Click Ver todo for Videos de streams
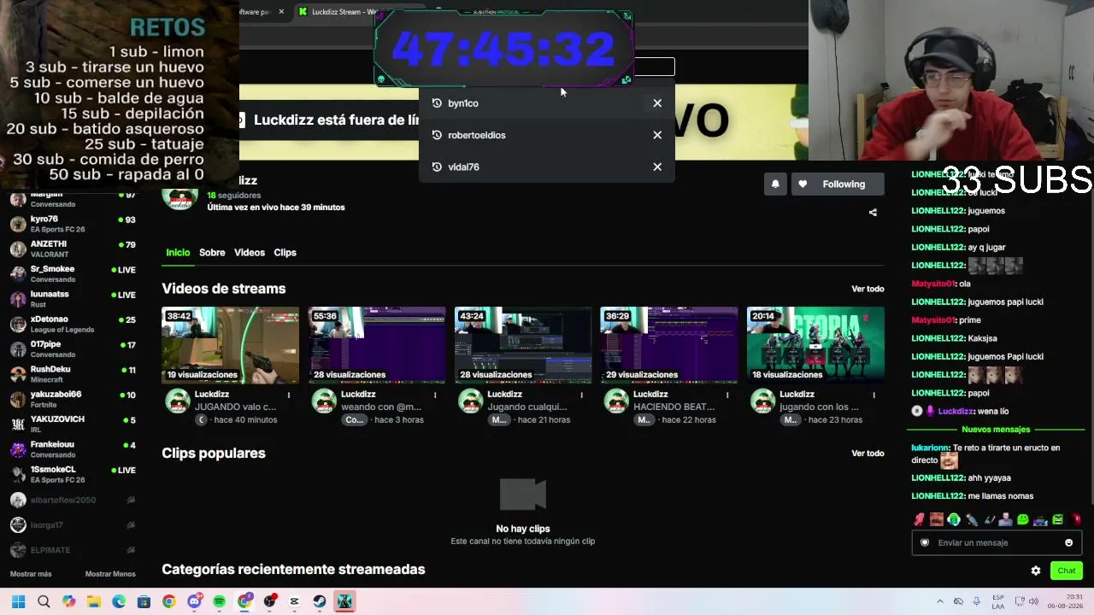Viewport: 1094px width, 615px height. click(x=868, y=290)
